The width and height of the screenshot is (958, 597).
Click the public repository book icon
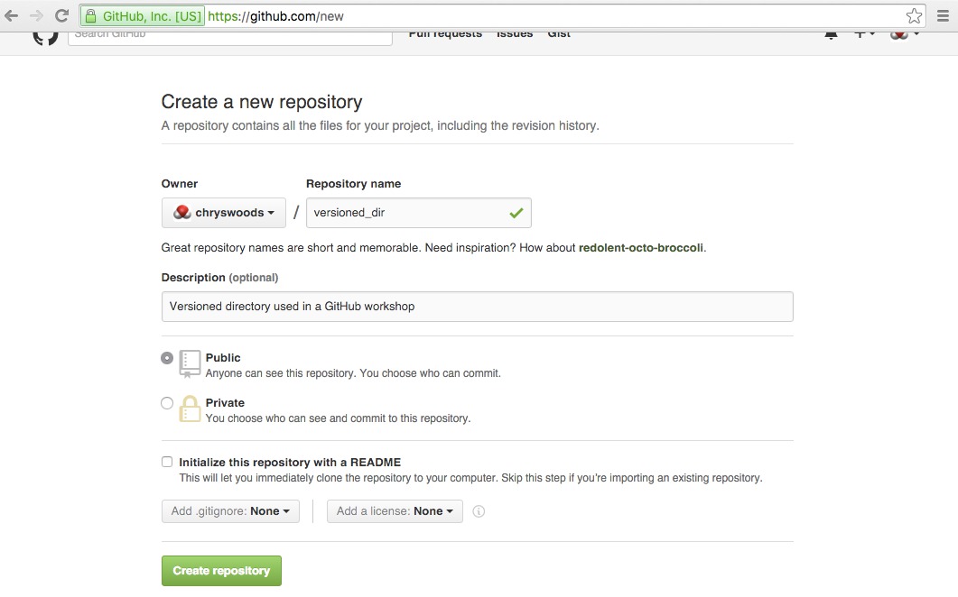[190, 363]
